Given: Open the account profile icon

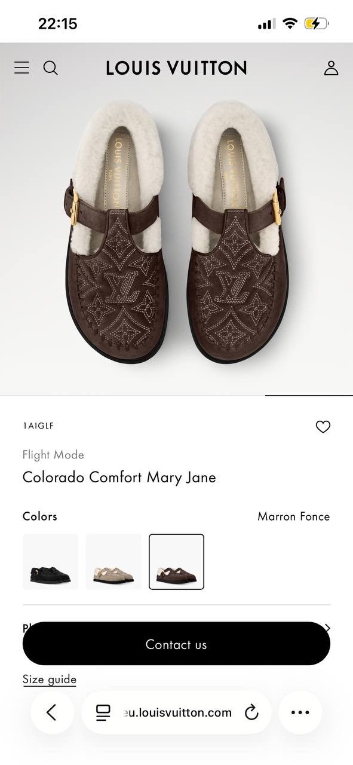Looking at the screenshot, I should coord(331,68).
